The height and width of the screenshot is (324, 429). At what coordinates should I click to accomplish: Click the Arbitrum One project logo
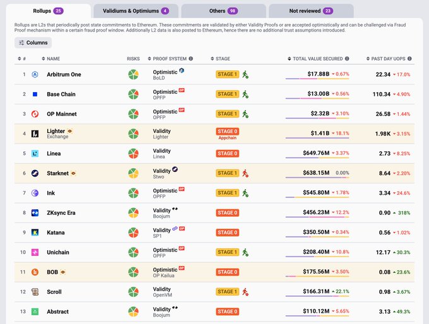tap(35, 74)
